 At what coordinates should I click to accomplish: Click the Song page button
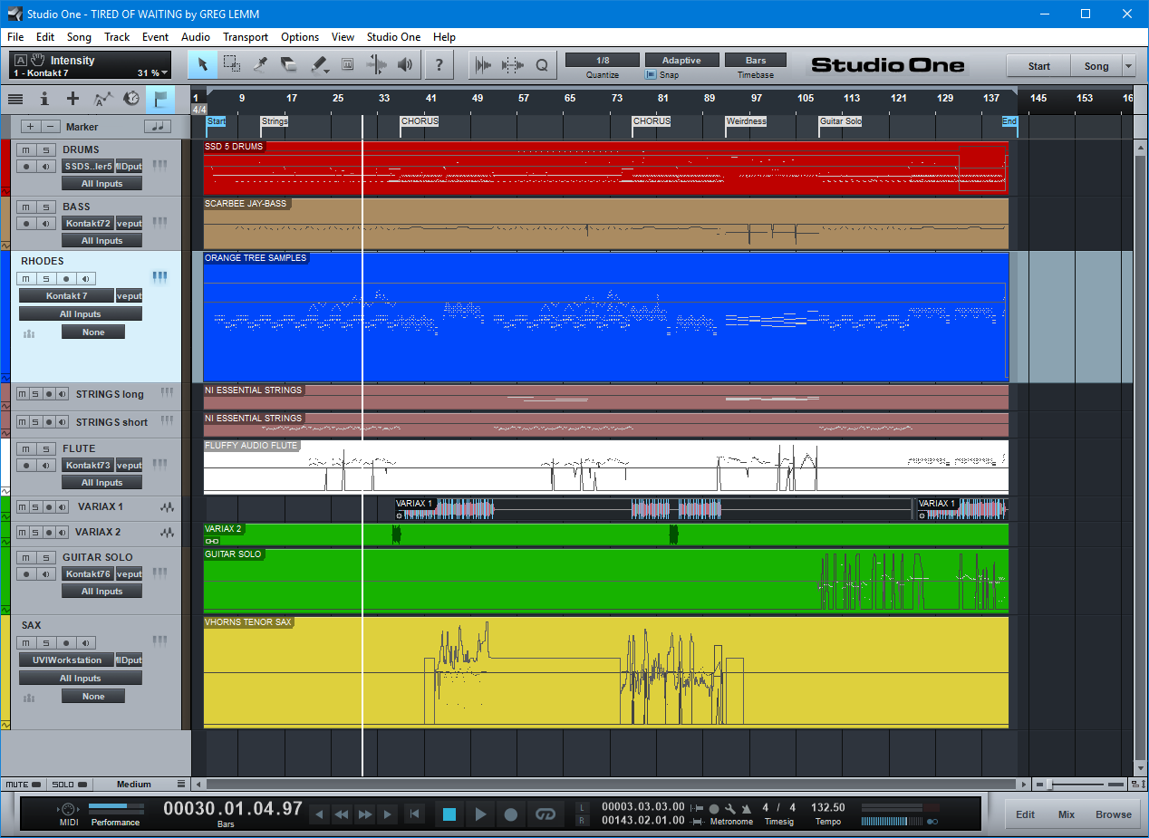[1096, 66]
